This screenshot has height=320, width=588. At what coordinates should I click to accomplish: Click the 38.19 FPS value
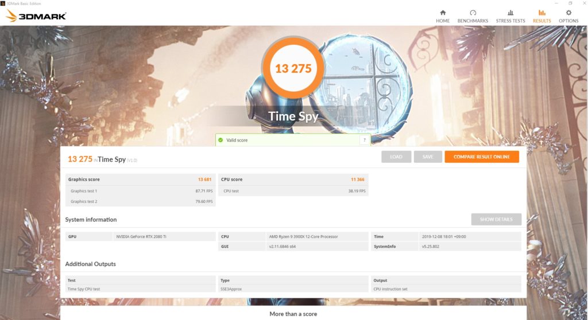tap(357, 191)
